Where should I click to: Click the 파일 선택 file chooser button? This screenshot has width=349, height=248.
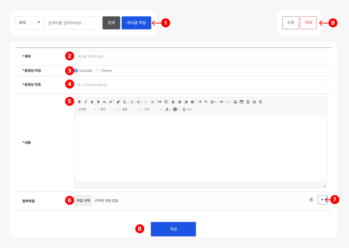[83, 200]
